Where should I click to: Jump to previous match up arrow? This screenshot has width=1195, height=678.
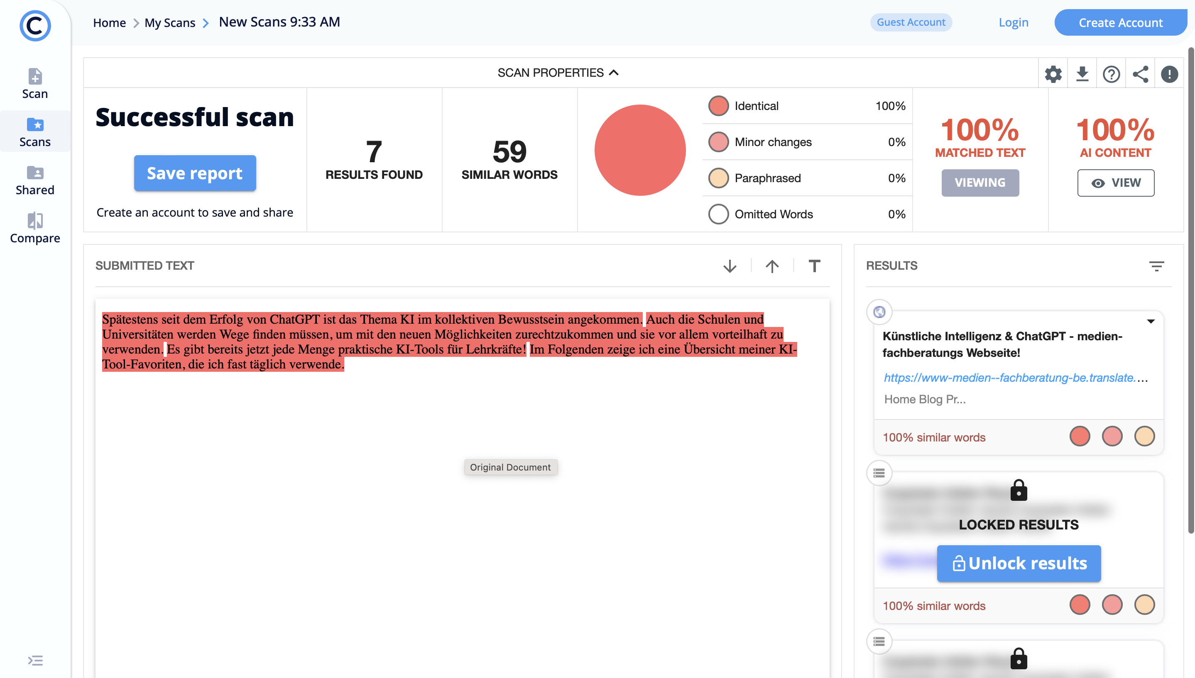point(772,266)
